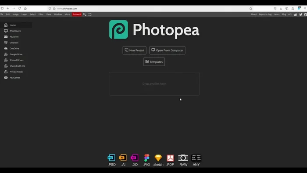Go to browser home page
Viewport: 307px width, 173px height.
point(25,8)
